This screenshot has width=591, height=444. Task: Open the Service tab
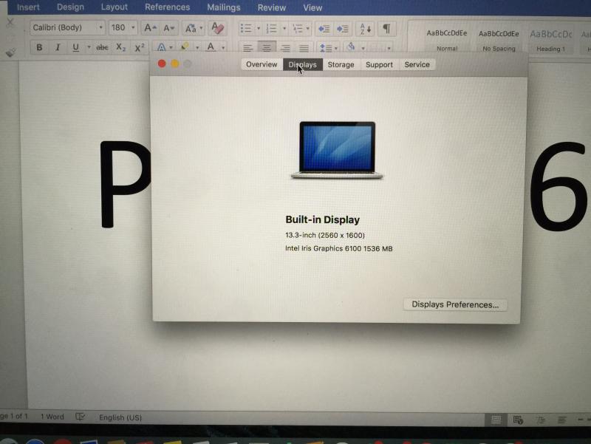click(x=417, y=64)
